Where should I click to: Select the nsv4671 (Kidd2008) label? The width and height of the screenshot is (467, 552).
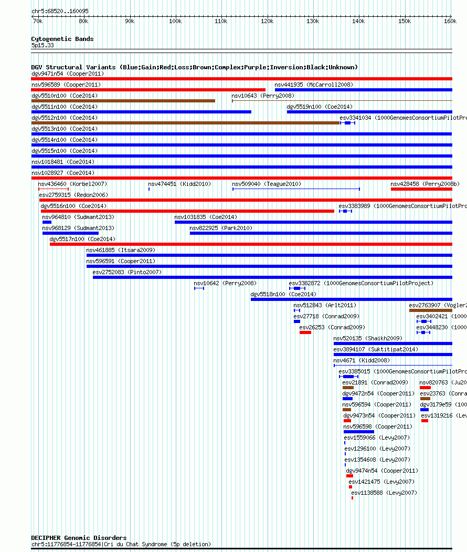tap(362, 360)
